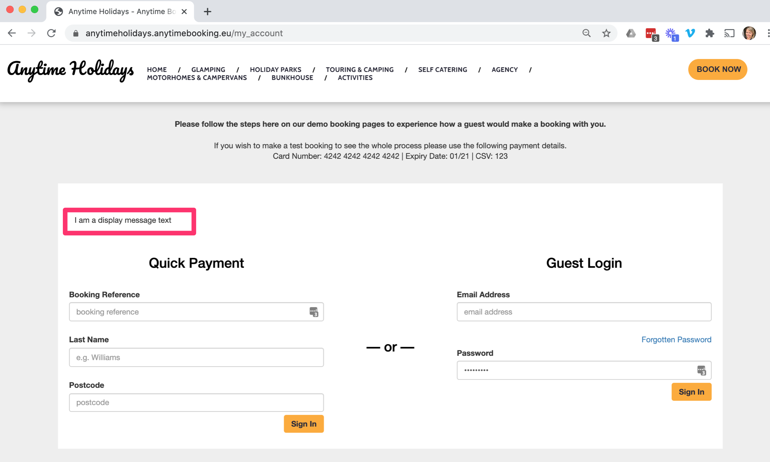770x462 pixels.
Task: Open the Google Drive extension icon
Action: tap(631, 33)
